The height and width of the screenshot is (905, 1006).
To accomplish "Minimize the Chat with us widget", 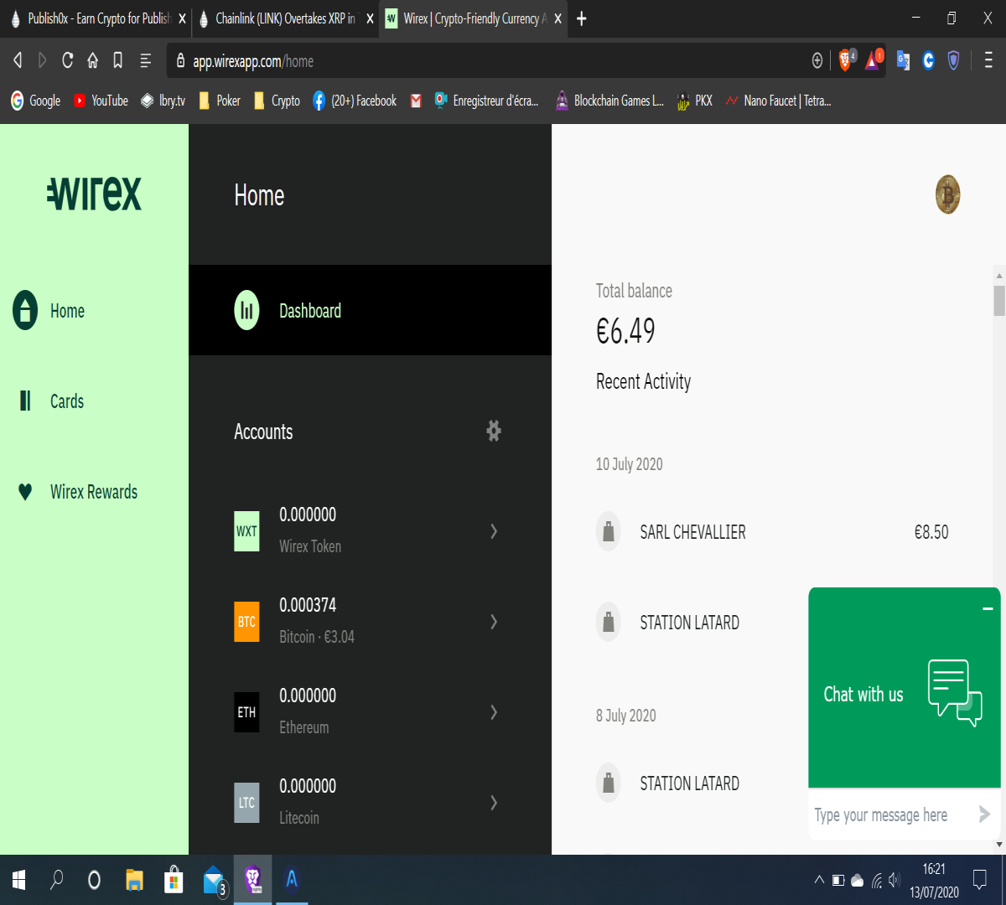I will coord(988,608).
